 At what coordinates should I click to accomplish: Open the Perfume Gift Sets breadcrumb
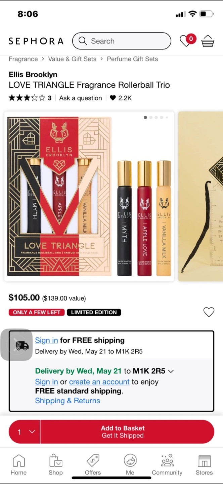click(x=132, y=59)
